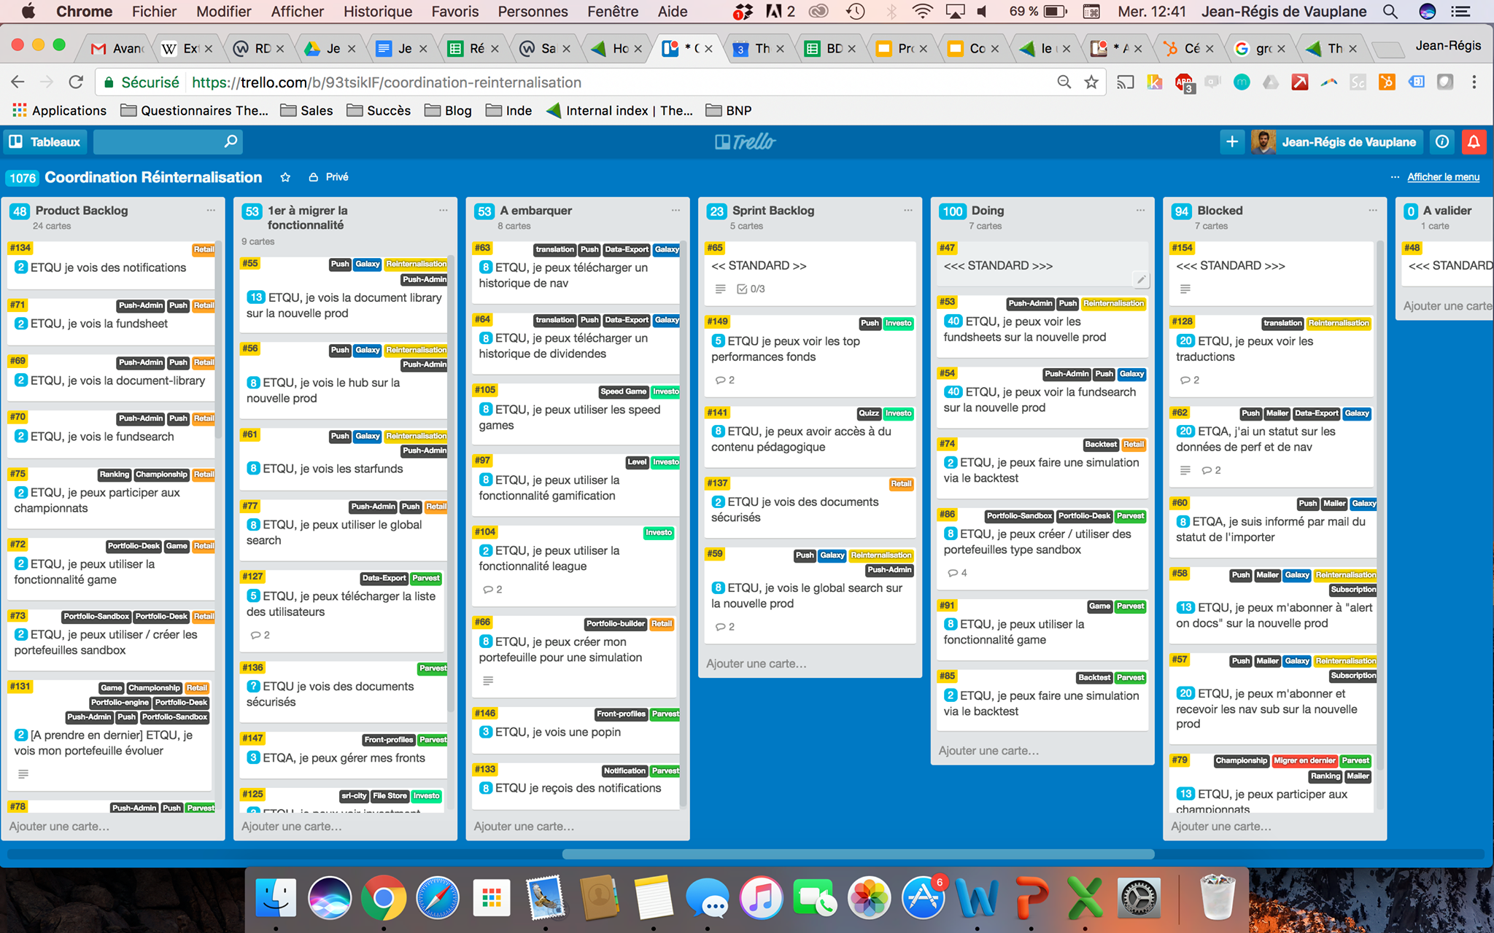Click the plus create button in header
This screenshot has height=933, width=1494.
1232,141
